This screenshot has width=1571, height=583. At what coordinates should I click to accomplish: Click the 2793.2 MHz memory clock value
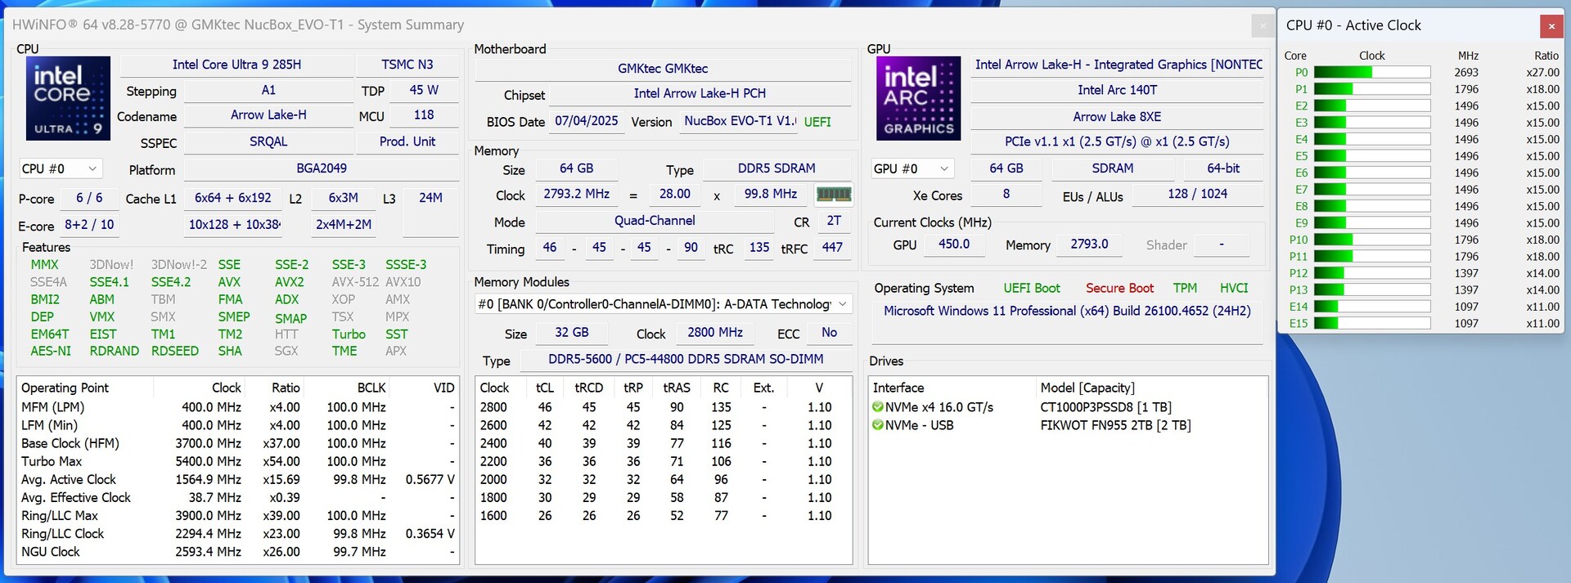[x=576, y=194]
